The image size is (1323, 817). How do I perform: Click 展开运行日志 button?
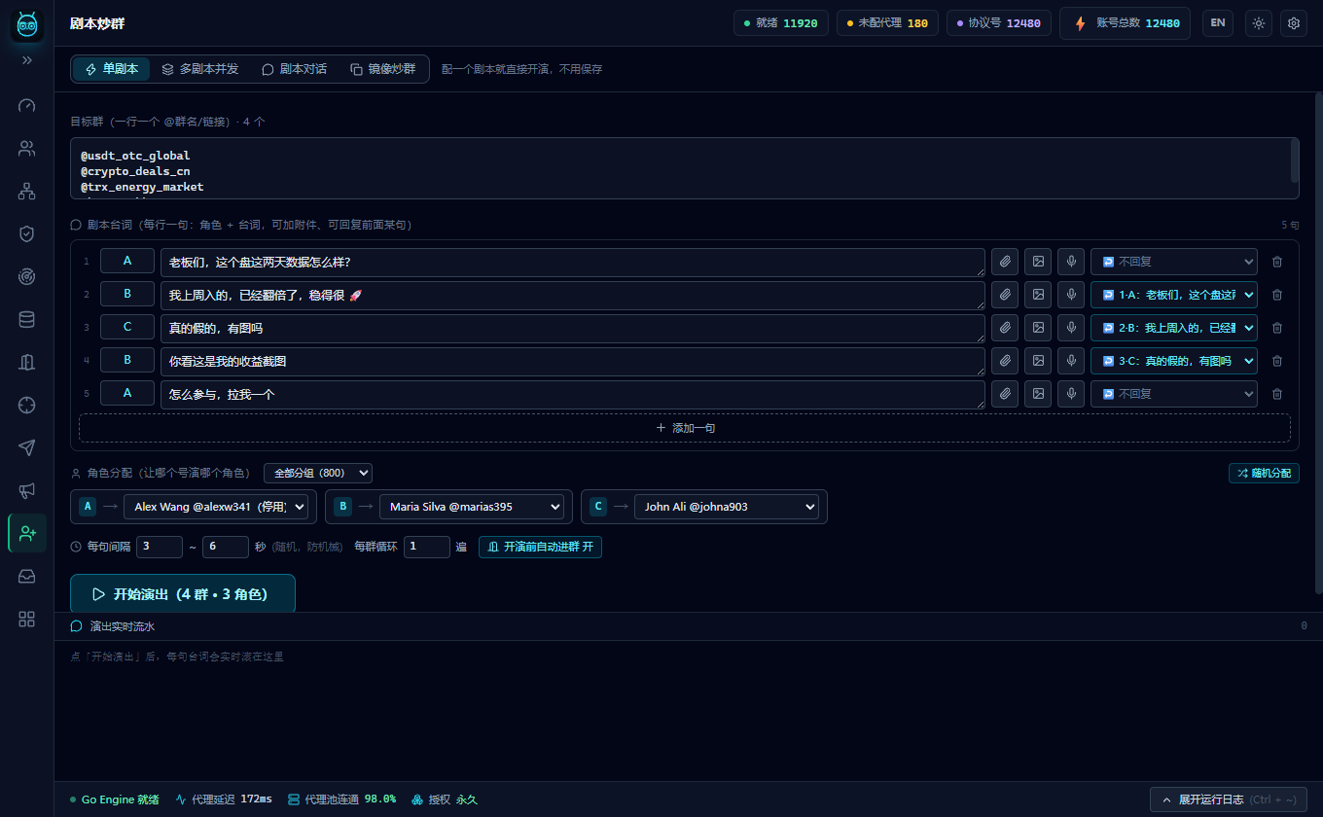(x=1228, y=799)
